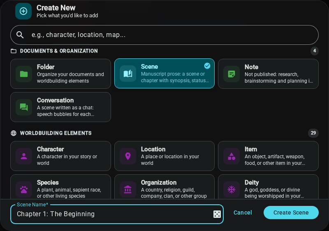Click the Organization building icon

coord(128,189)
